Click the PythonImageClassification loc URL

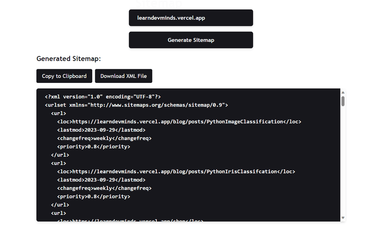(x=179, y=121)
